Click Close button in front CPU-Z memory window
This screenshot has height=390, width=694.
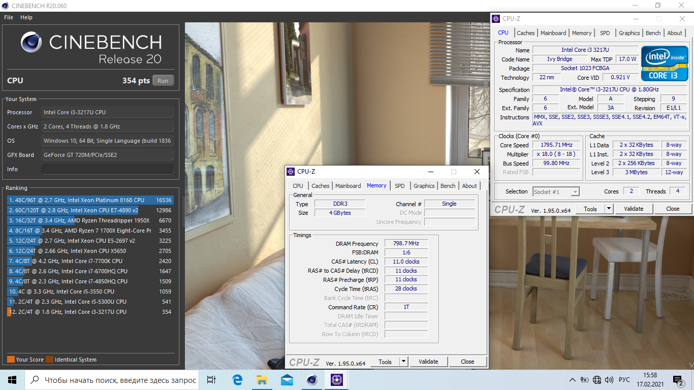point(467,362)
